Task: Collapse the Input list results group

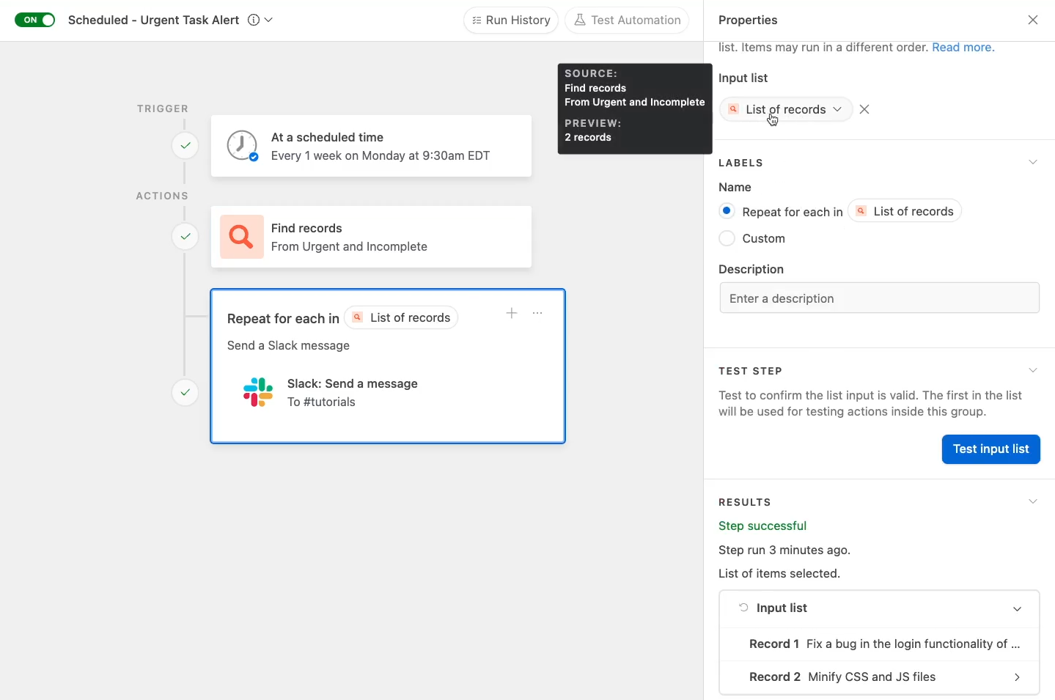Action: pos(1017,608)
